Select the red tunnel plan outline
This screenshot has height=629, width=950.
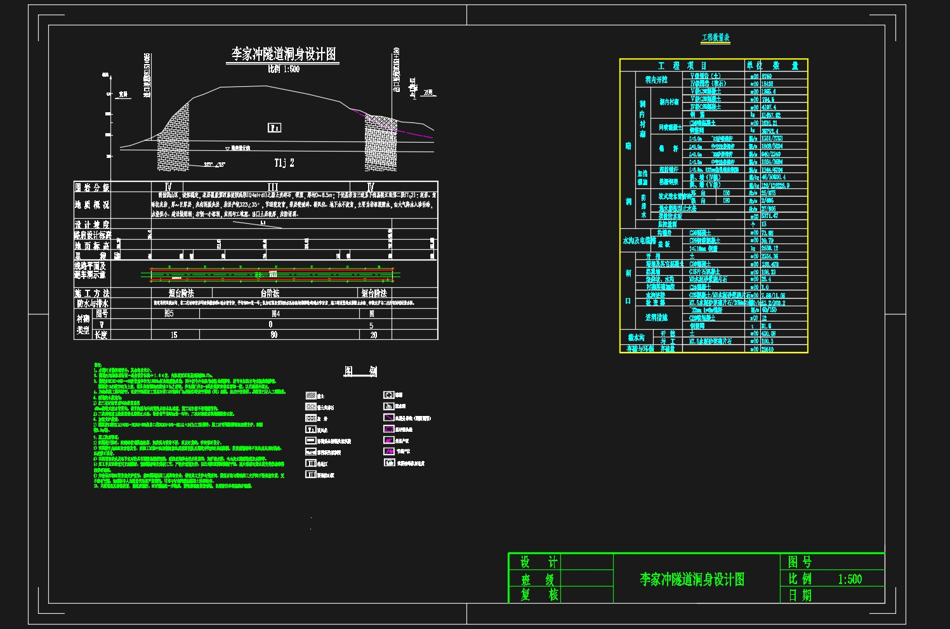[x=272, y=274]
